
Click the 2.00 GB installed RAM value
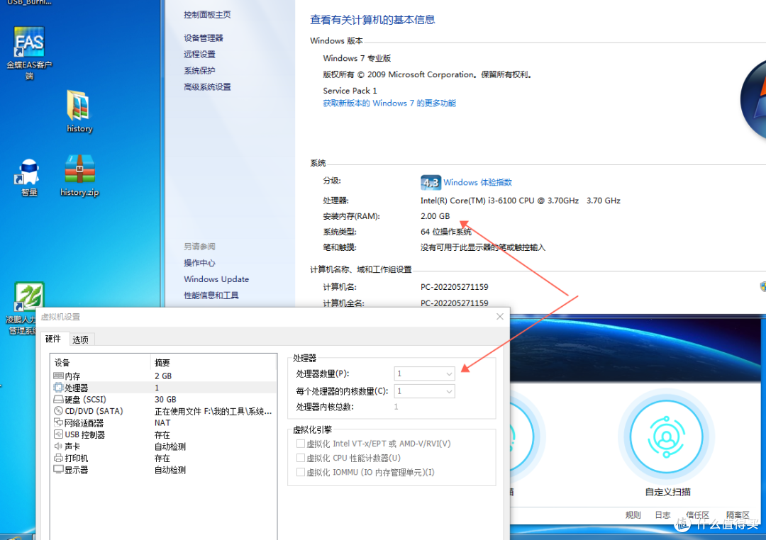click(435, 216)
